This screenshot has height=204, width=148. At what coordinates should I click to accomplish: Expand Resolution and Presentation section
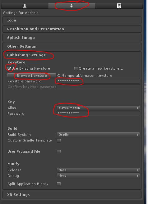(x=72, y=29)
